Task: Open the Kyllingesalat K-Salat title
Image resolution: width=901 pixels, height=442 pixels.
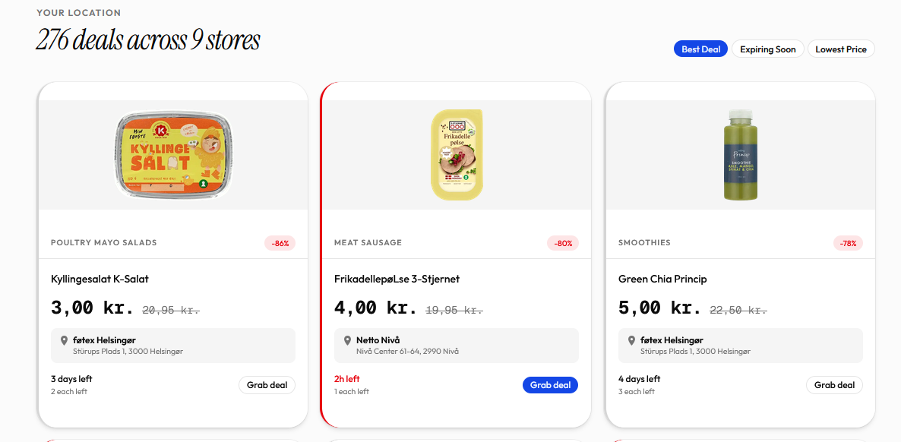Action: pos(100,279)
